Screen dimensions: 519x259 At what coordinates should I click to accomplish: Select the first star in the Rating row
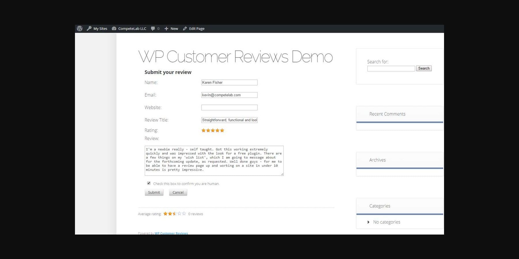point(203,130)
